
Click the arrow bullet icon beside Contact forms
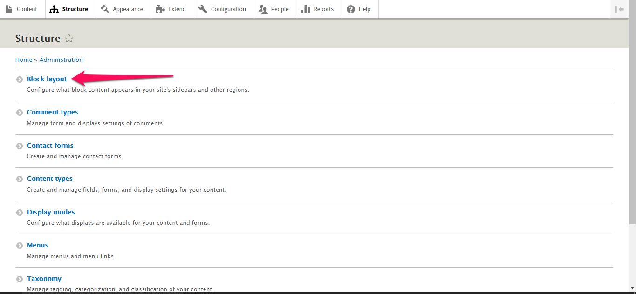20,146
